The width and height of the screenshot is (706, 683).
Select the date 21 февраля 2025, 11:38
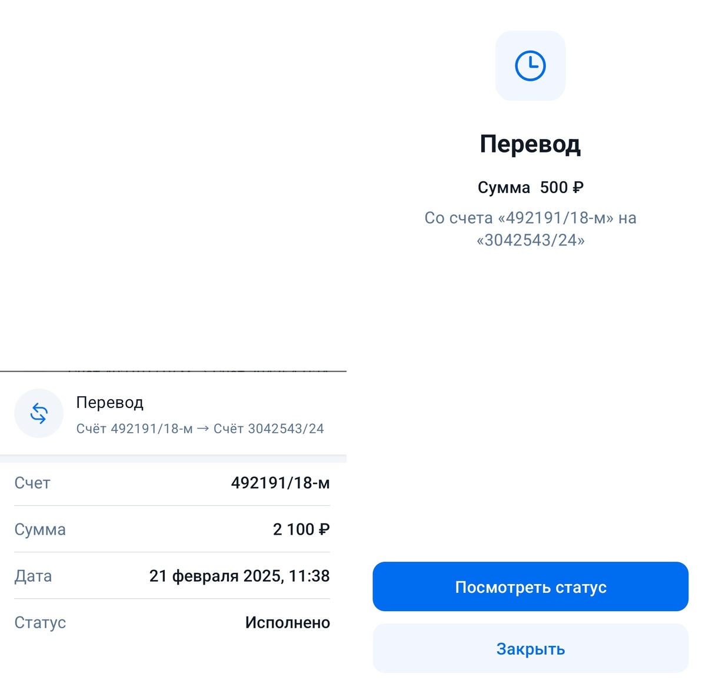(x=239, y=576)
